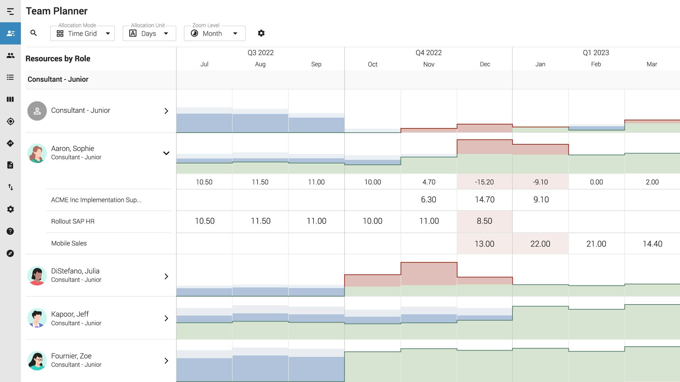Scroll timeline to Q1 2023

[x=596, y=53]
